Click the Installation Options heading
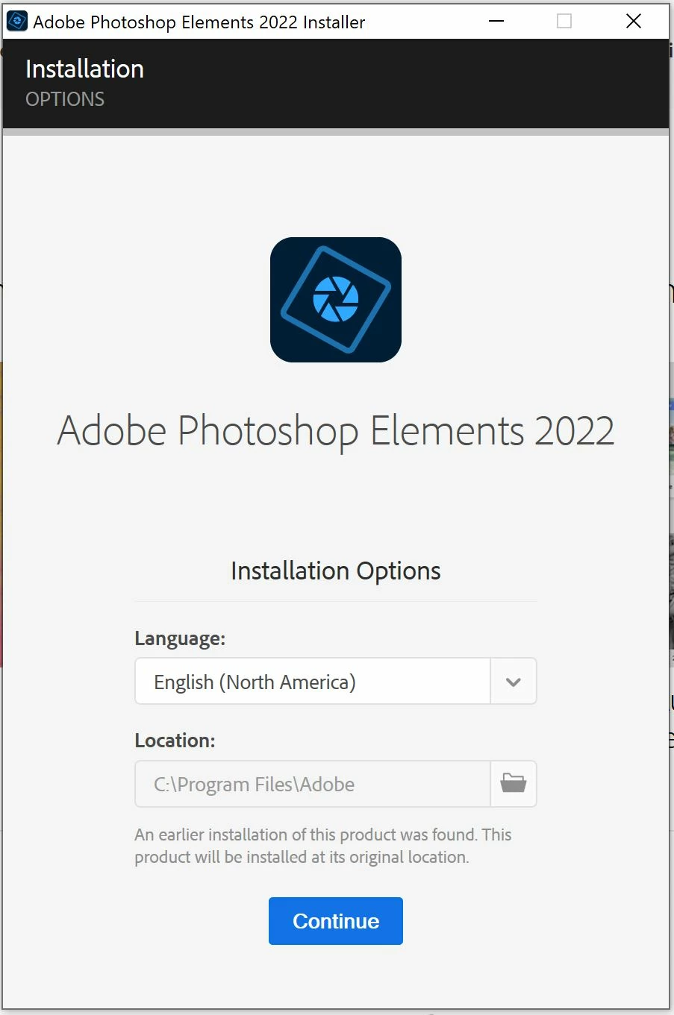This screenshot has width=674, height=1015. [x=336, y=571]
